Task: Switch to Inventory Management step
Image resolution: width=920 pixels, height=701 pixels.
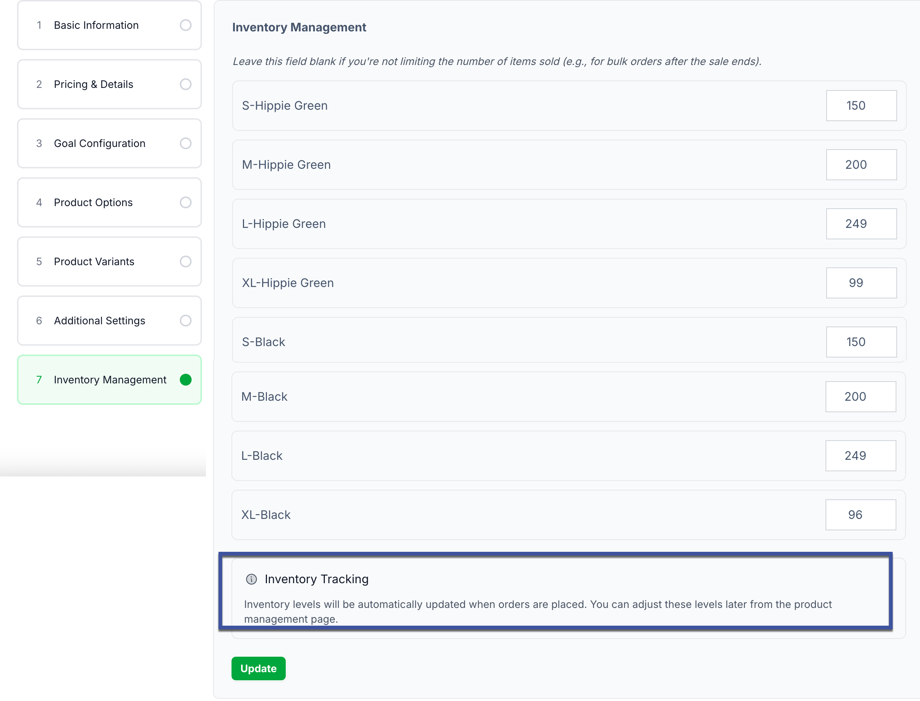Action: 110,380
